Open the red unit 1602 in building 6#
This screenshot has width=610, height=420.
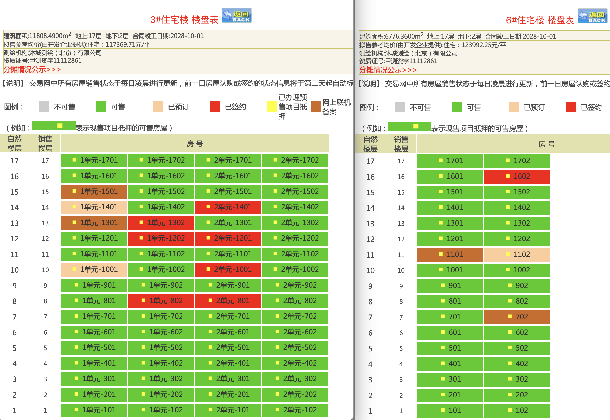[x=517, y=176]
